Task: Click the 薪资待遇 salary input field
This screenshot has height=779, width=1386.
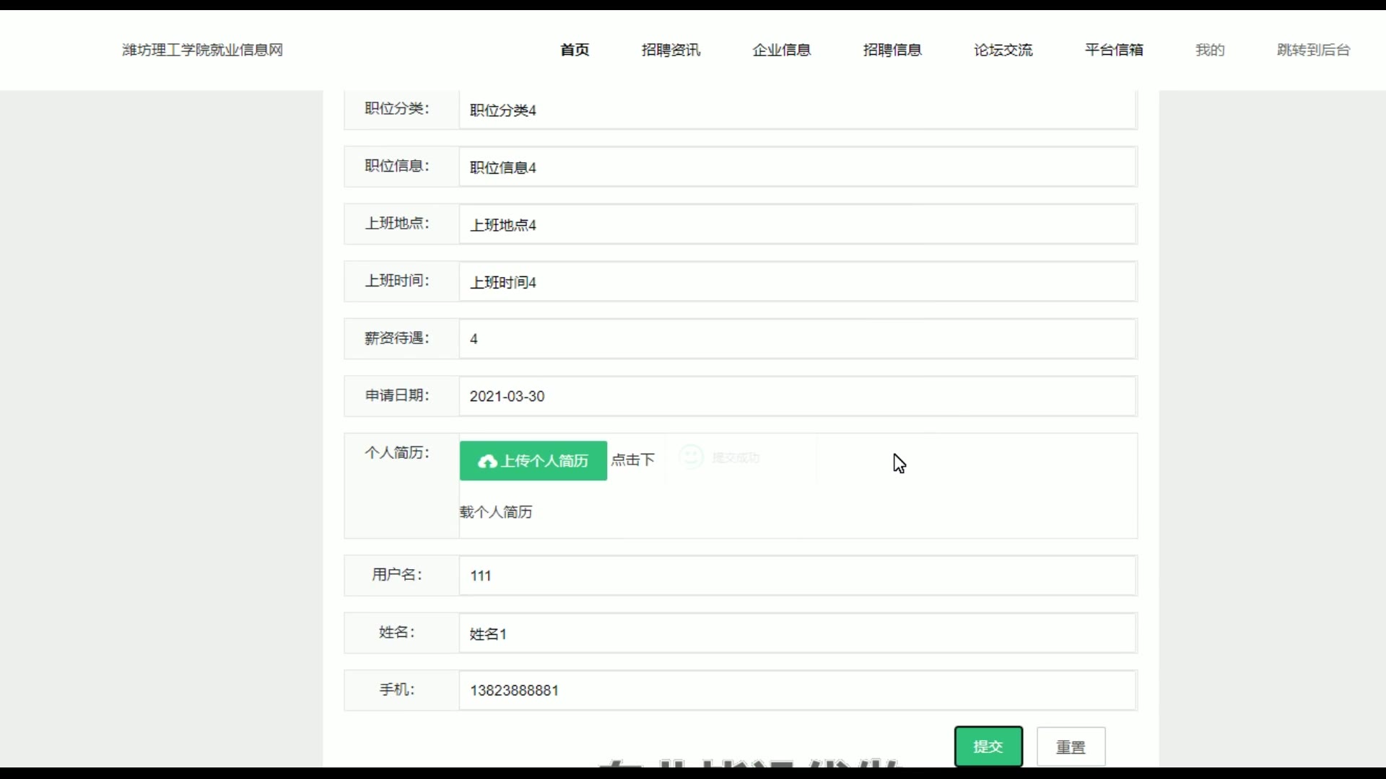Action: (797, 339)
